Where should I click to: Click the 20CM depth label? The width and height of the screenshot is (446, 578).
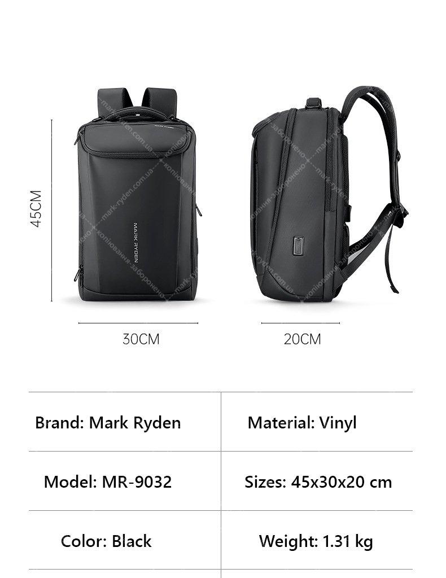click(302, 339)
